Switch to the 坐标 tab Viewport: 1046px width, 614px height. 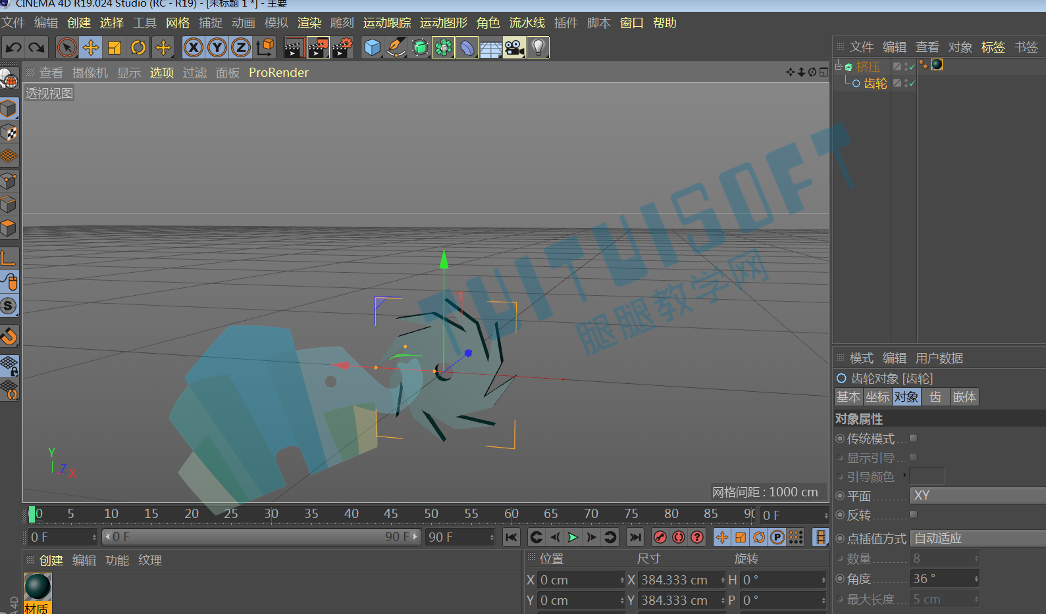[877, 397]
